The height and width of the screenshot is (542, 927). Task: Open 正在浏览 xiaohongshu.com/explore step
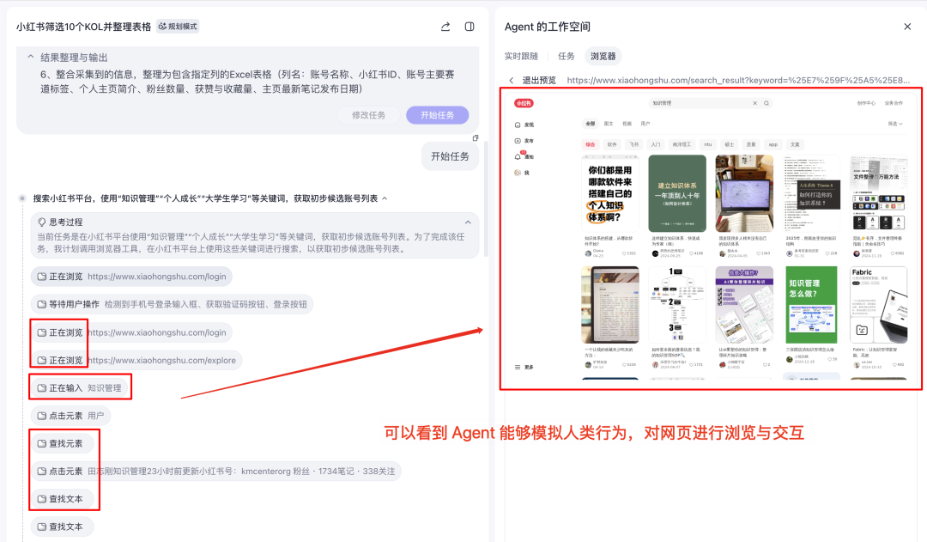[136, 361]
